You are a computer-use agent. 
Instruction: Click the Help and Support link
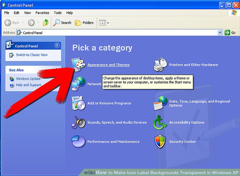click(x=28, y=85)
